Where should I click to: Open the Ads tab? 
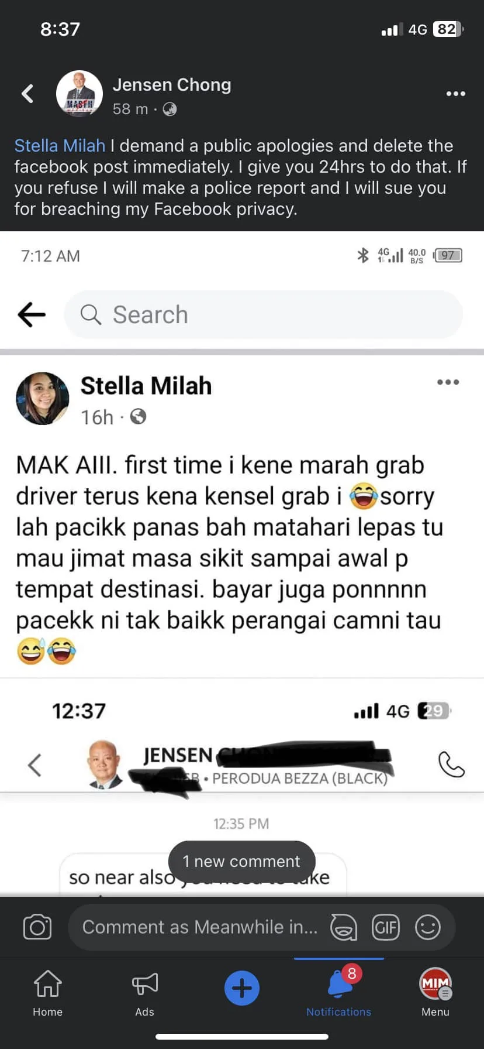(x=145, y=993)
